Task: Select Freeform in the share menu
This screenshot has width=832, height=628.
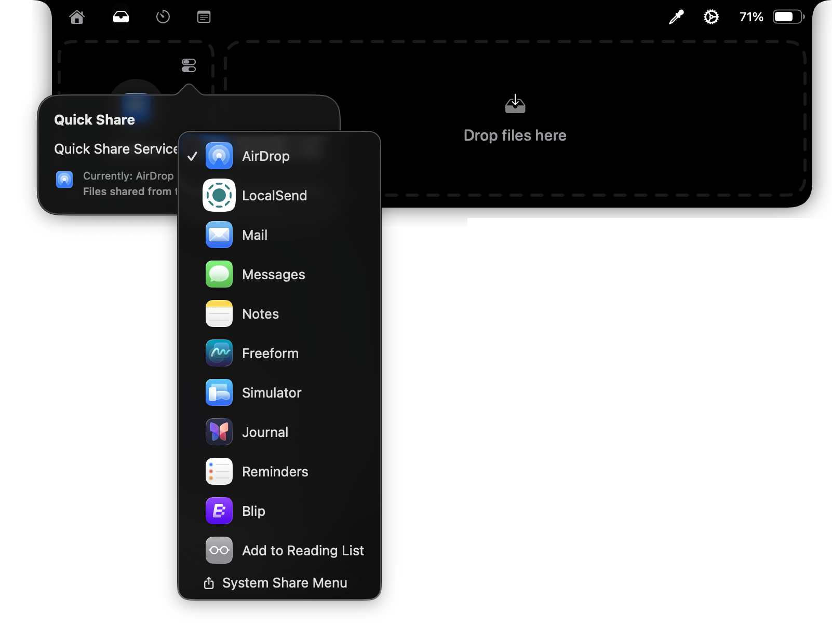Action: [x=279, y=353]
